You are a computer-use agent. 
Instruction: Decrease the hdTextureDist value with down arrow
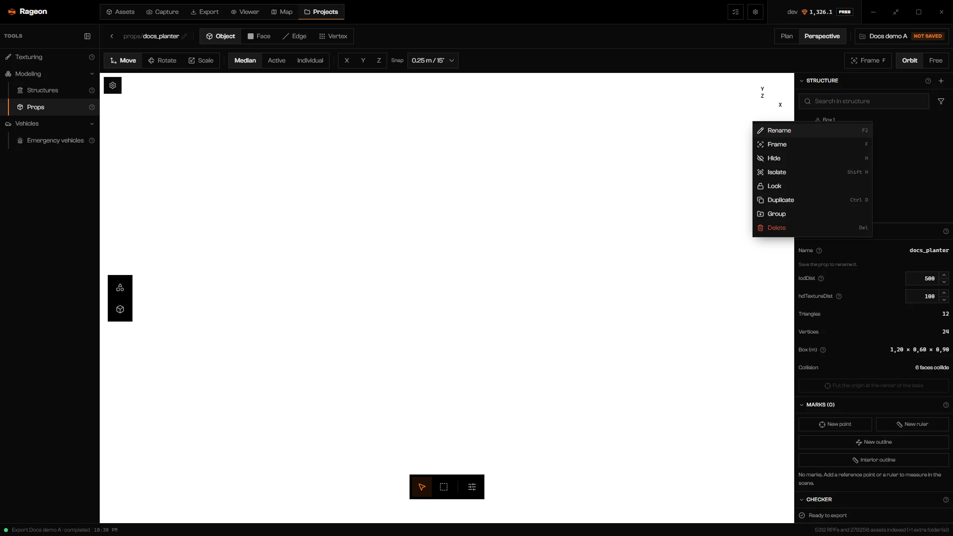944,300
